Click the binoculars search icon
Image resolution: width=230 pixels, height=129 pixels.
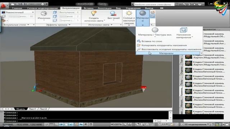pyautogui.click(x=177, y=4)
